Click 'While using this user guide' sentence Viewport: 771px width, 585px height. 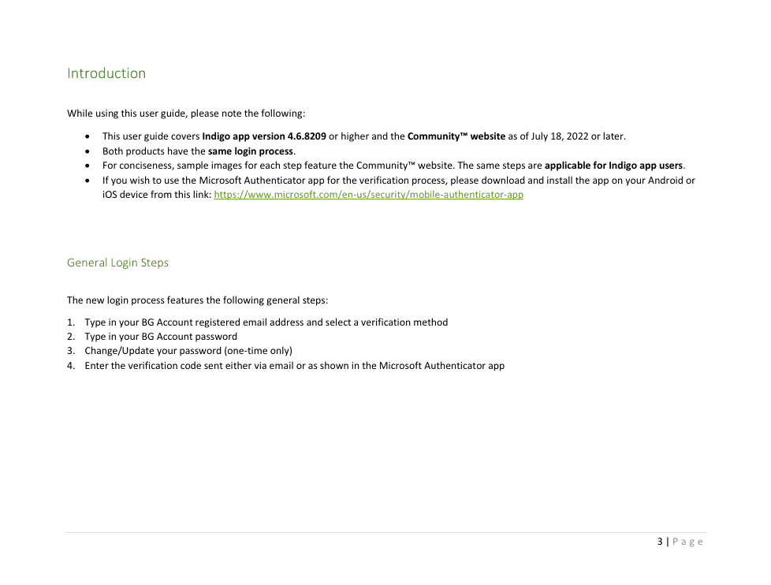[x=185, y=114]
